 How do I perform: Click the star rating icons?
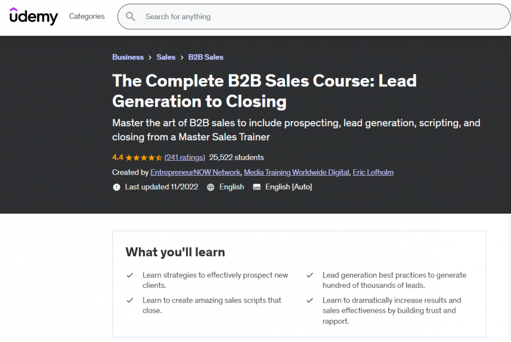coord(144,158)
